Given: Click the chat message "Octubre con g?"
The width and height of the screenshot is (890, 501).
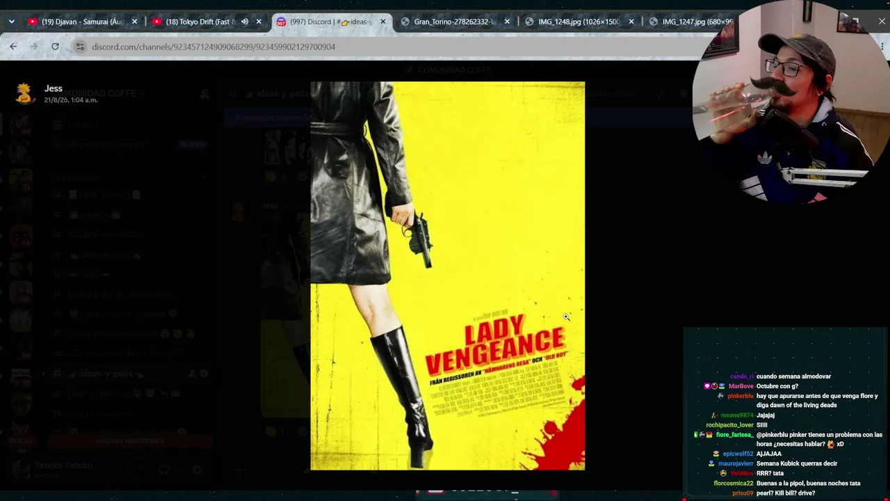Looking at the screenshot, I should click(x=777, y=386).
